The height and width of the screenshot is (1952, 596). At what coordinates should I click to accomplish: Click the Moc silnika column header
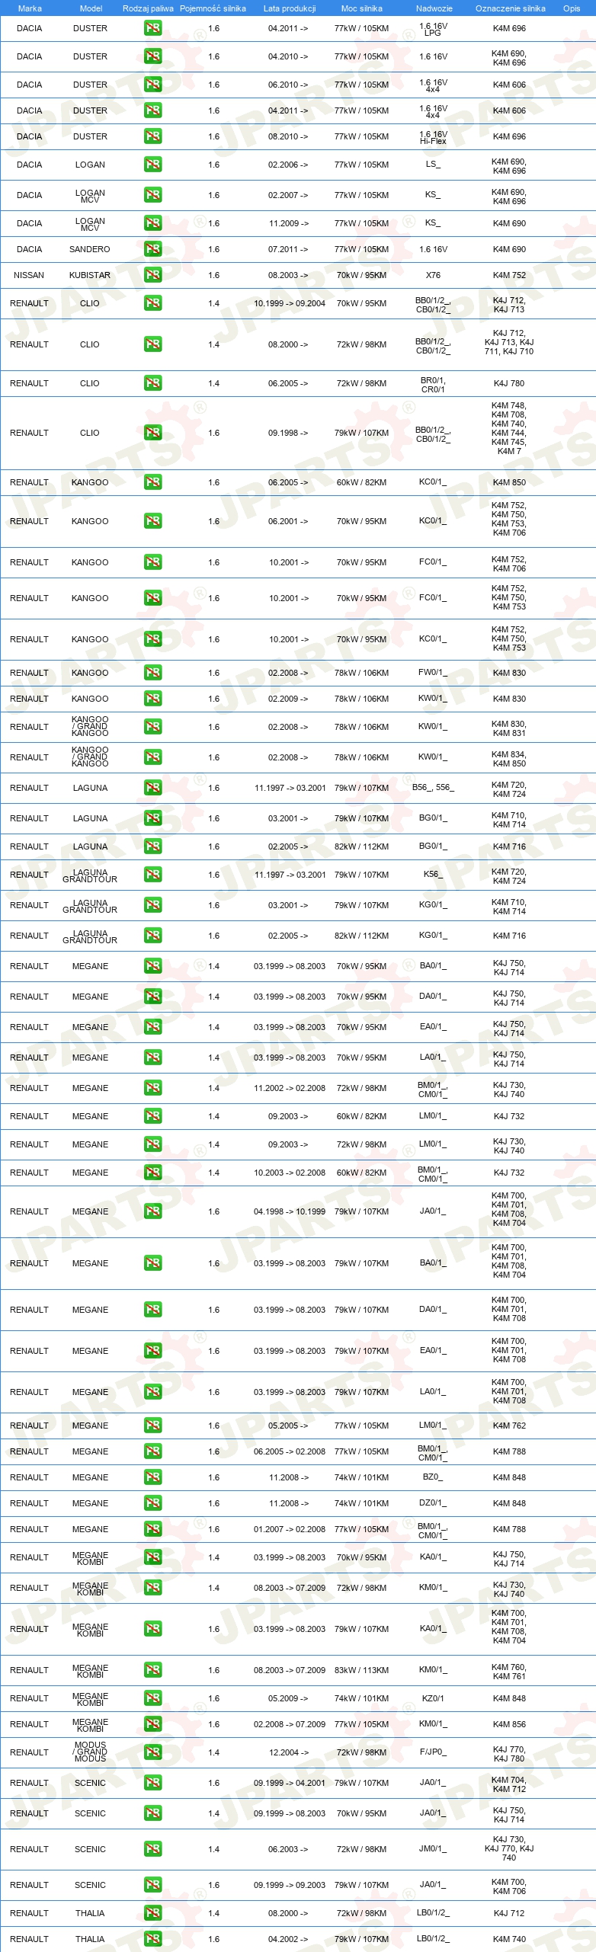click(362, 8)
